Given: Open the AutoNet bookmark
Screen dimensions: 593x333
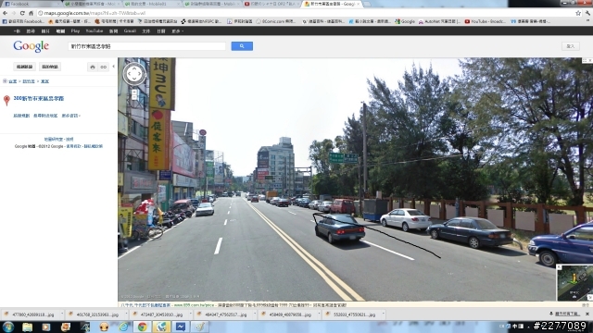Looking at the screenshot, I should pos(439,21).
